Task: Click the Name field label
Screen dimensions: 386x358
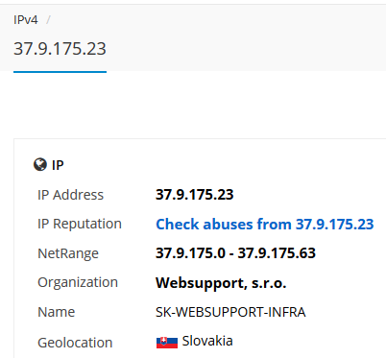Action: pos(56,312)
